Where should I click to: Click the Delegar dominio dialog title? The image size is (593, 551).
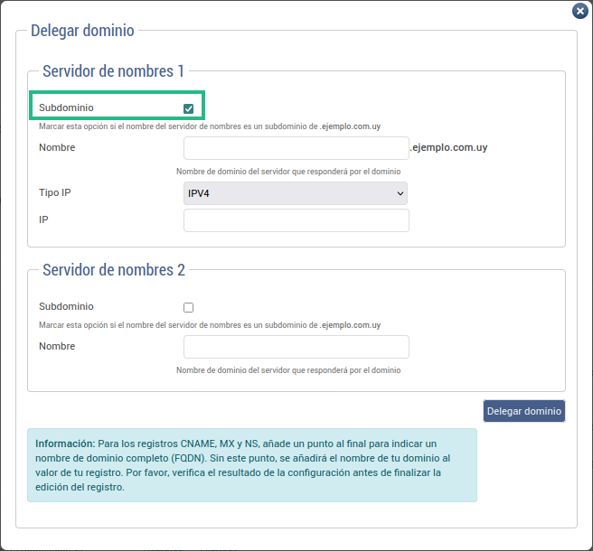[x=82, y=31]
